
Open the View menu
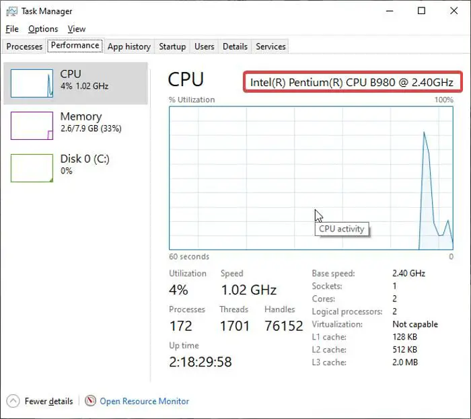77,29
